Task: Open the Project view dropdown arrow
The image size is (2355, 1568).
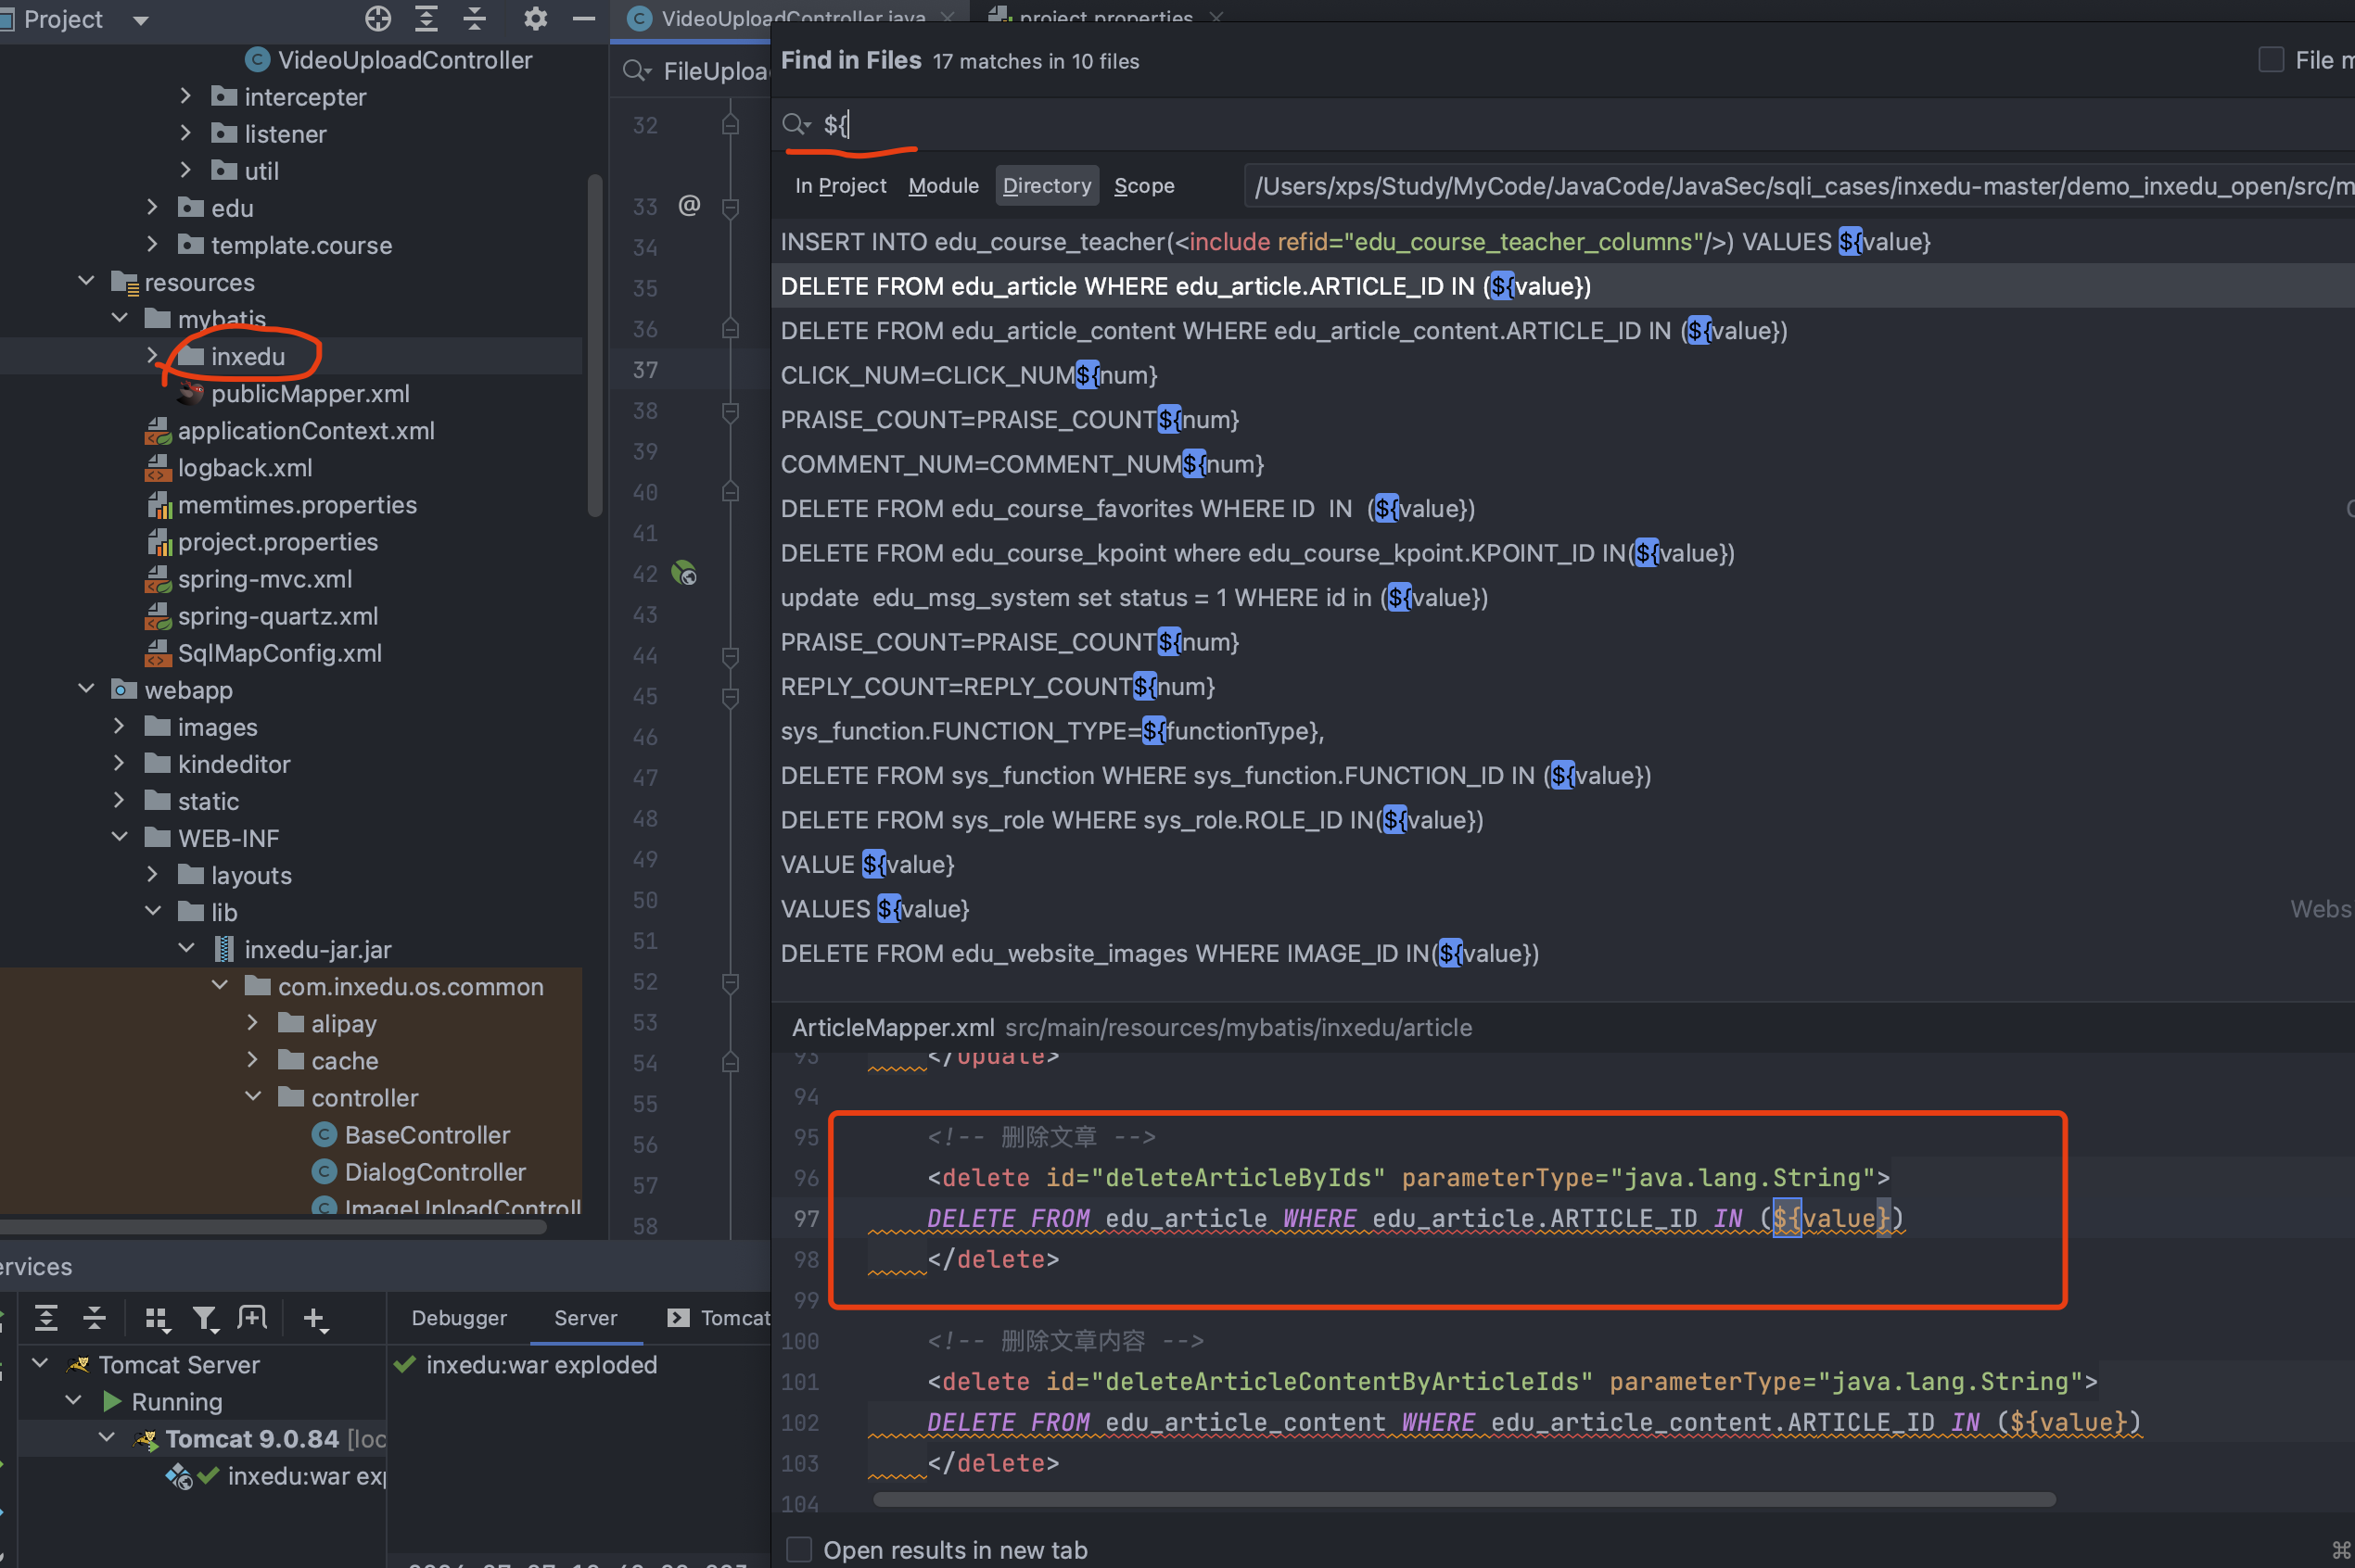Action: click(141, 20)
